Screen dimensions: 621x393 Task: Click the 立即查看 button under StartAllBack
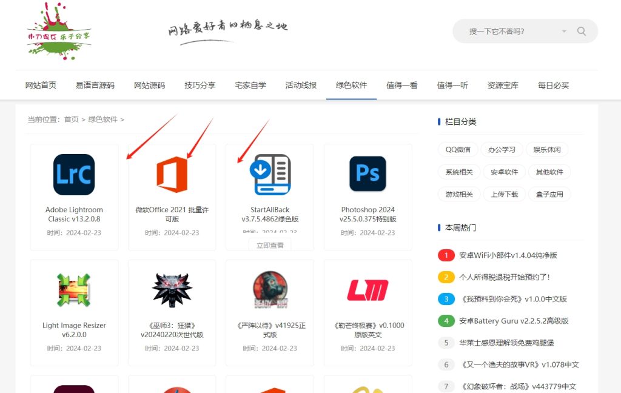coord(270,245)
